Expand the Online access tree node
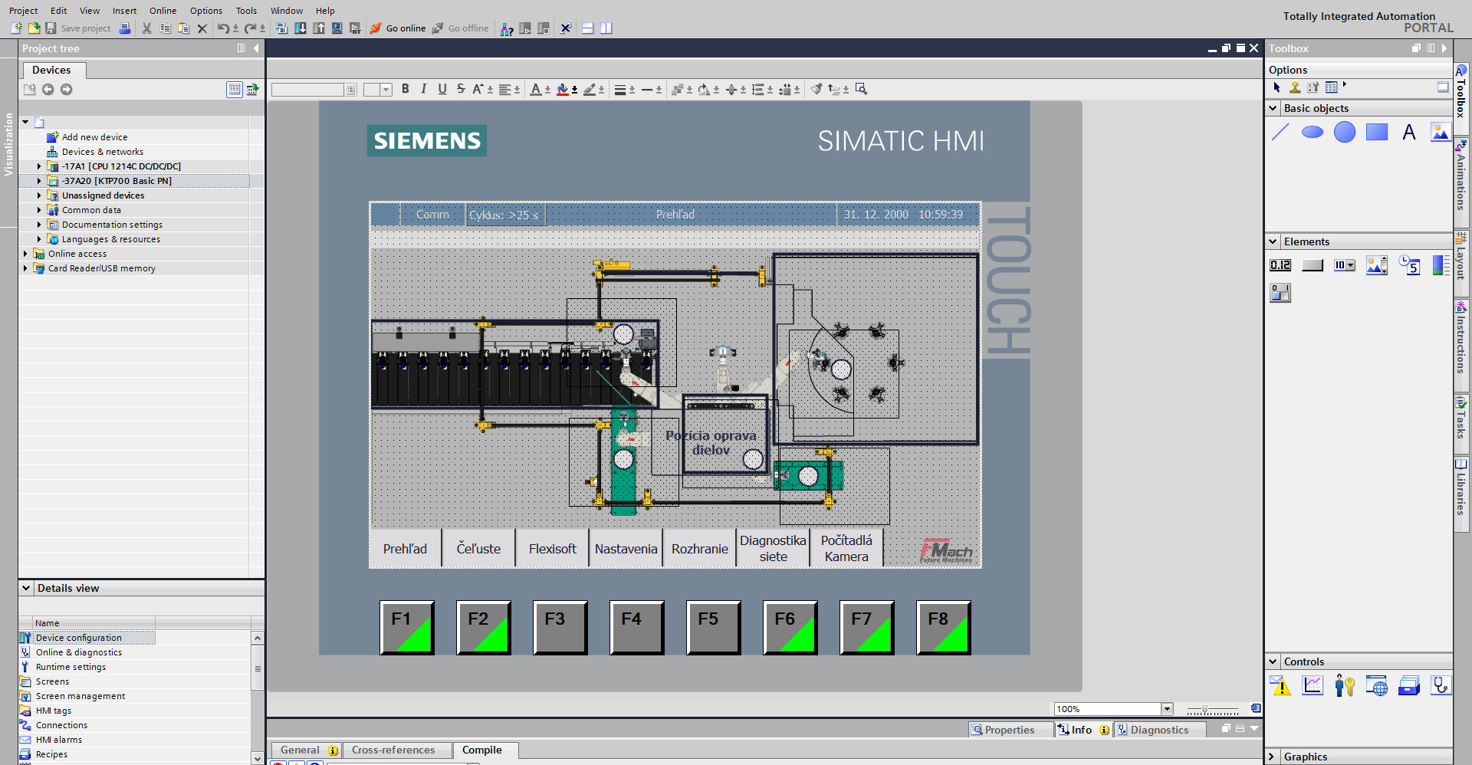The height and width of the screenshot is (765, 1472). (25, 254)
